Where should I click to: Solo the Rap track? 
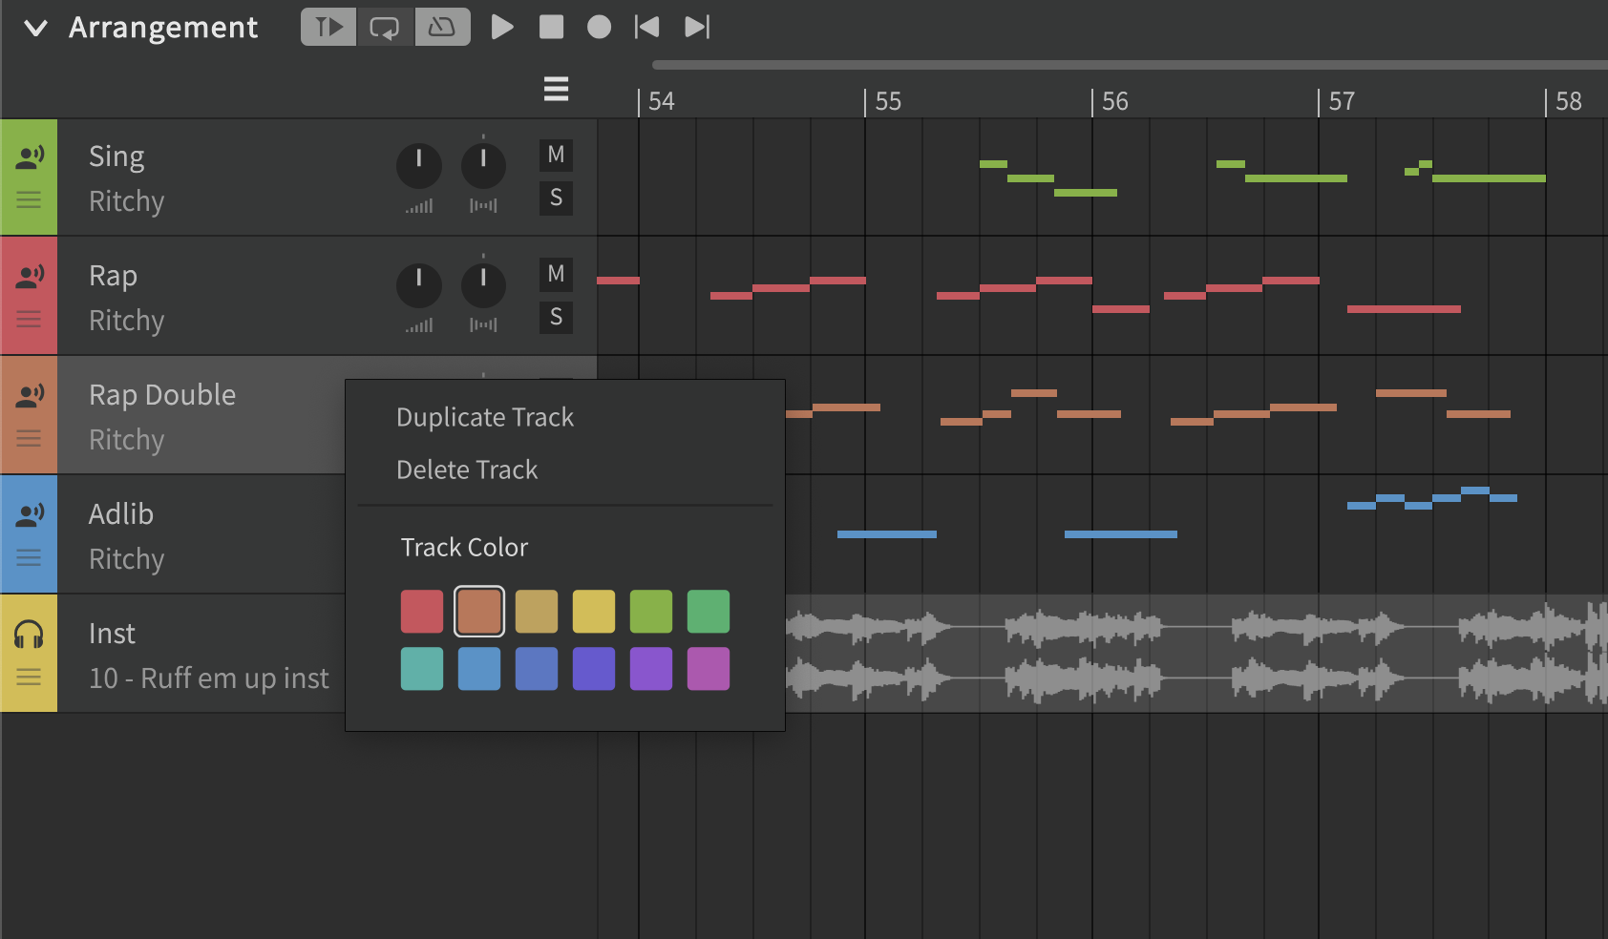point(556,317)
